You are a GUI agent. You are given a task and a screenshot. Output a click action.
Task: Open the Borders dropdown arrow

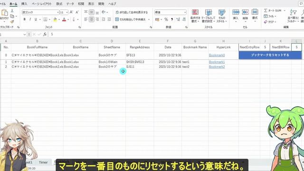[x=49, y=19]
